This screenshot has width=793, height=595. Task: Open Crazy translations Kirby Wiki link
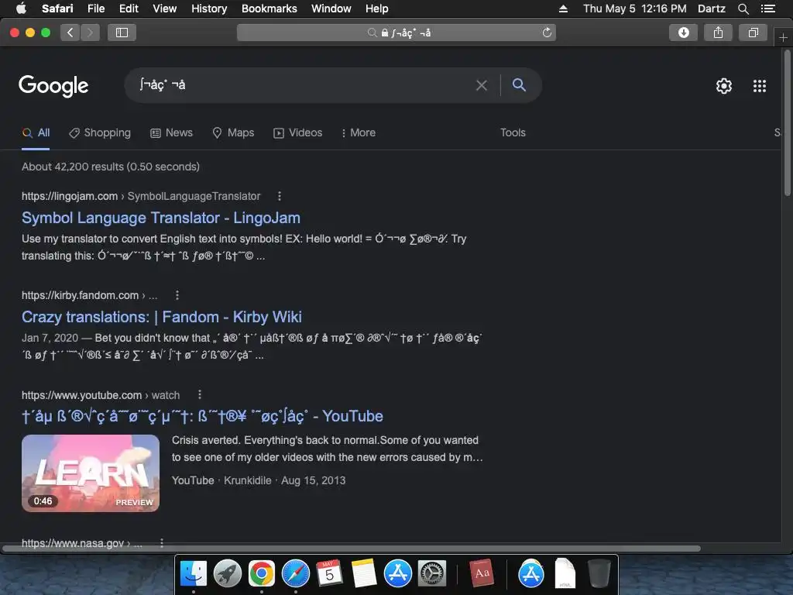coord(161,317)
